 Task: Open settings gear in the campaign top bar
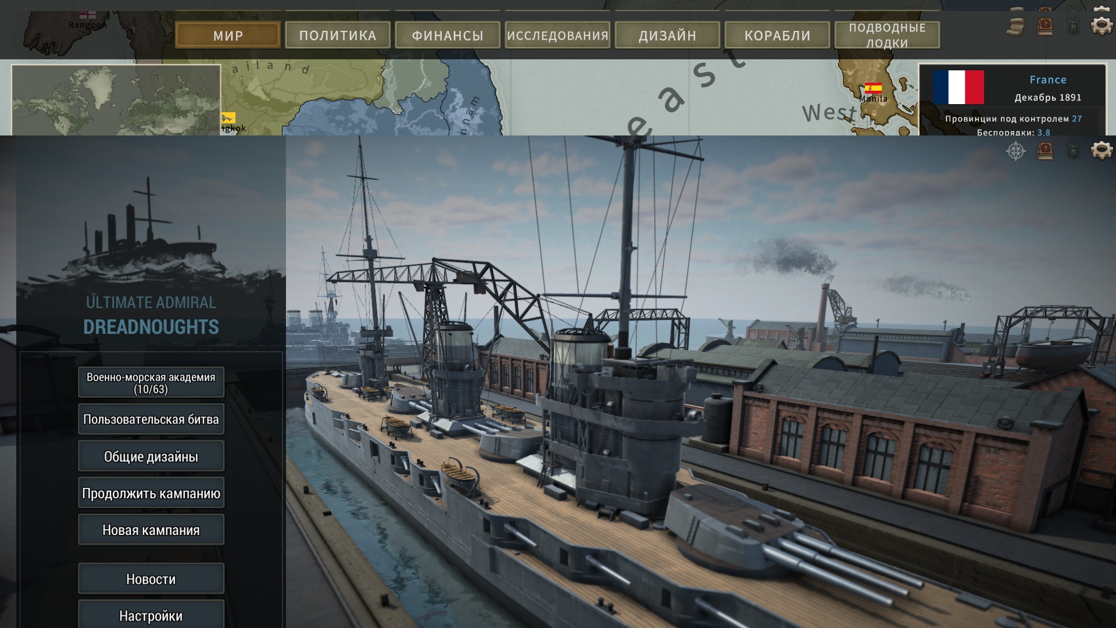[x=1101, y=26]
